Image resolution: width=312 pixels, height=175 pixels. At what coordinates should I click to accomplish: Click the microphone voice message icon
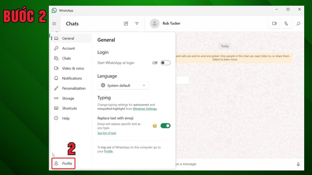(298, 164)
